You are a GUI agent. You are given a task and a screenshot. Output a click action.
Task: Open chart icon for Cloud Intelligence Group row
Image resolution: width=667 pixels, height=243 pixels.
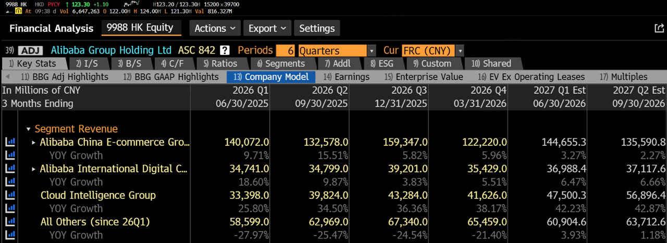10,195
